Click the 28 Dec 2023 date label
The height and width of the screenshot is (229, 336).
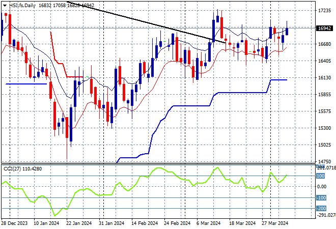(x=15, y=223)
